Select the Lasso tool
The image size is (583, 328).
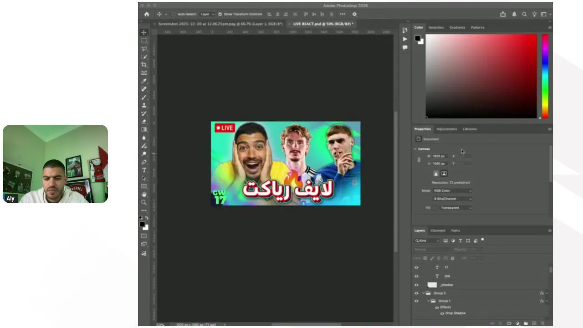(144, 49)
